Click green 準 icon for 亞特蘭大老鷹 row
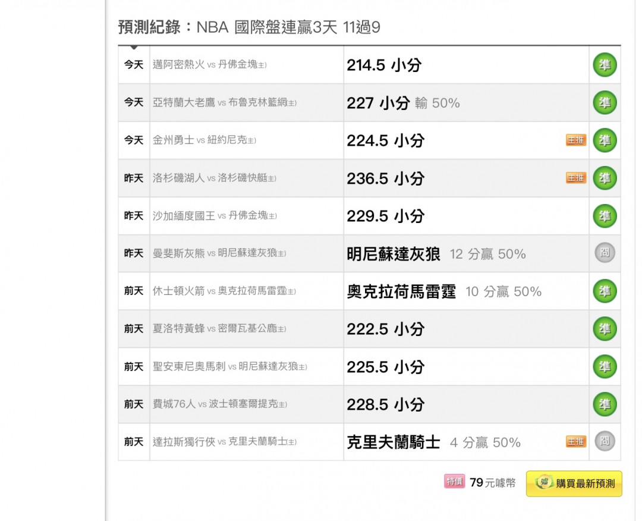Image resolution: width=642 pixels, height=521 pixels. [x=605, y=103]
